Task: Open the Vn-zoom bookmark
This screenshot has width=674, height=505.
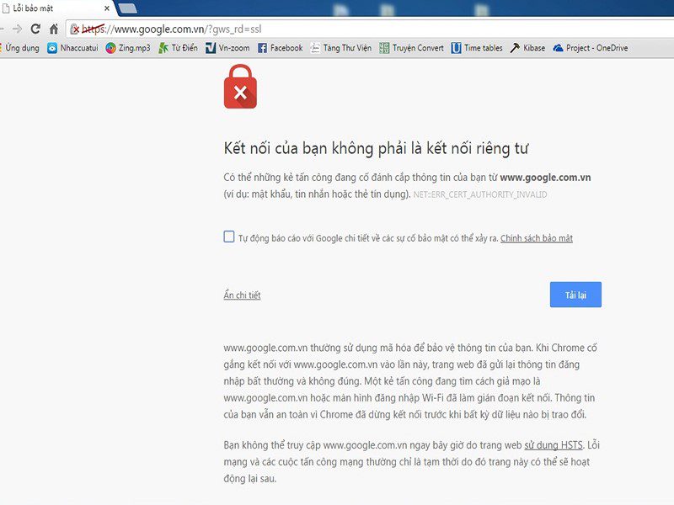Action: pos(227,48)
